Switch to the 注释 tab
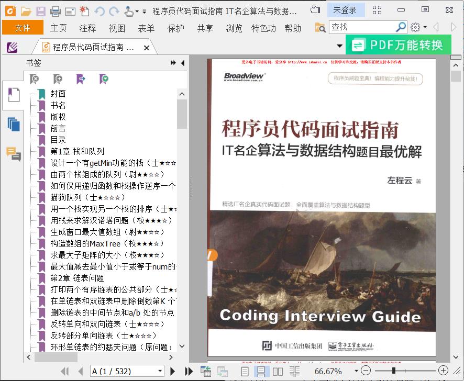Viewport: 464px width, 381px height. (x=87, y=28)
